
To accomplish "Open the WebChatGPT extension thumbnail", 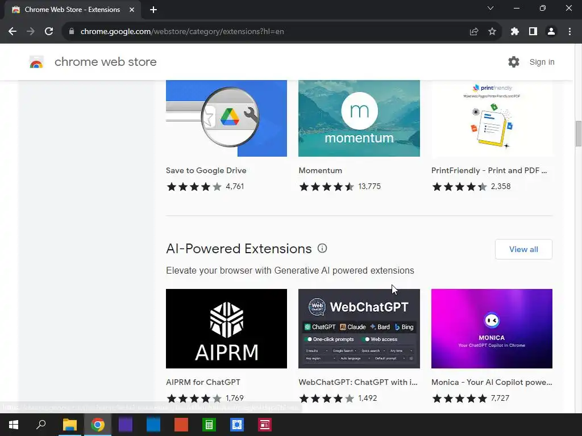I will (359, 329).
